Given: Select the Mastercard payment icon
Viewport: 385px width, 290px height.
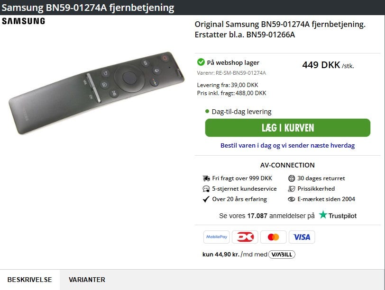Looking at the screenshot, I should [x=273, y=237].
